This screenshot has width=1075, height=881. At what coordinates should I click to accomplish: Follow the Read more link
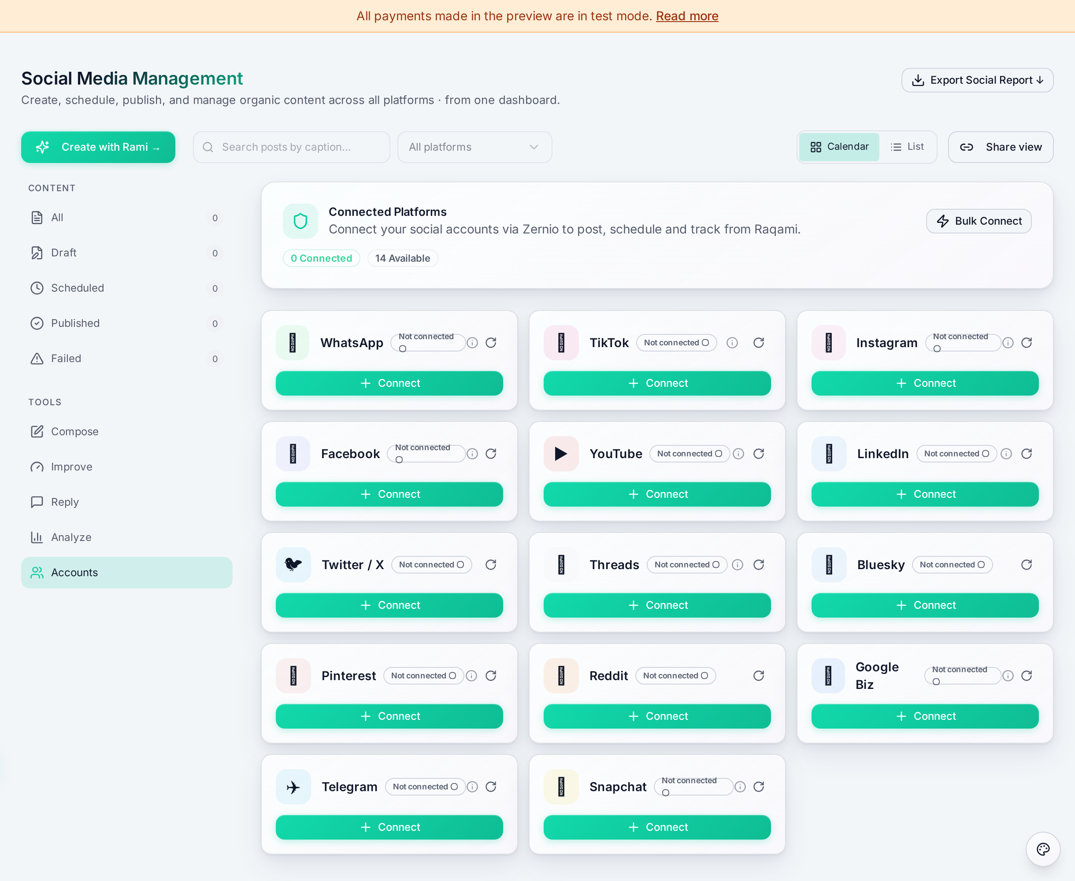[687, 16]
